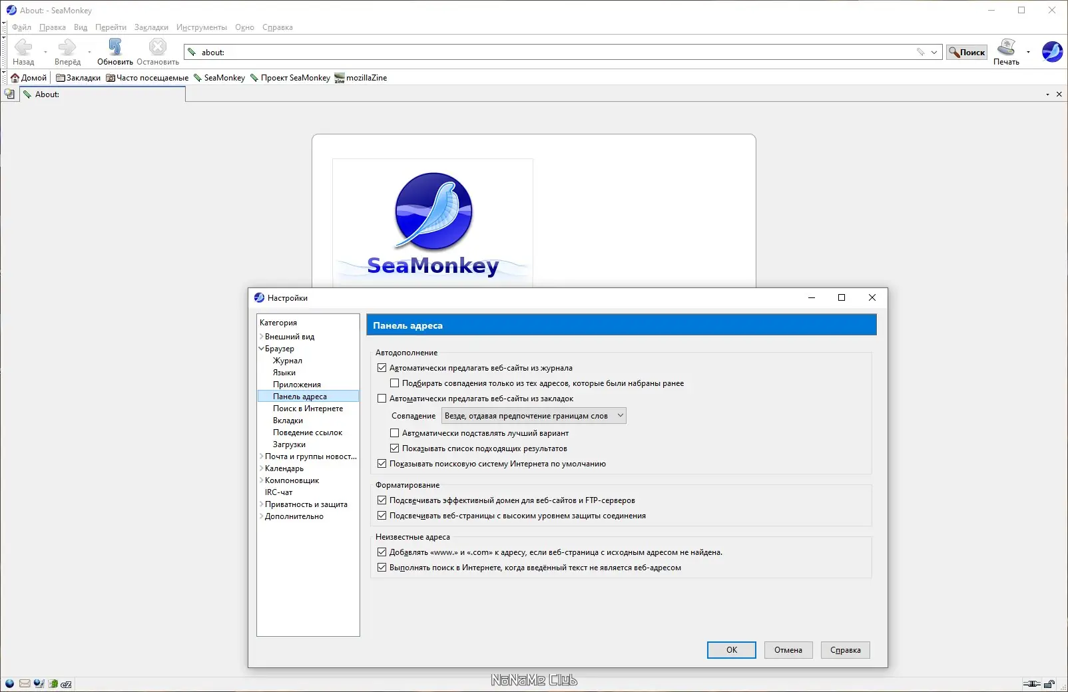Close the About: tab with X

tap(1059, 94)
